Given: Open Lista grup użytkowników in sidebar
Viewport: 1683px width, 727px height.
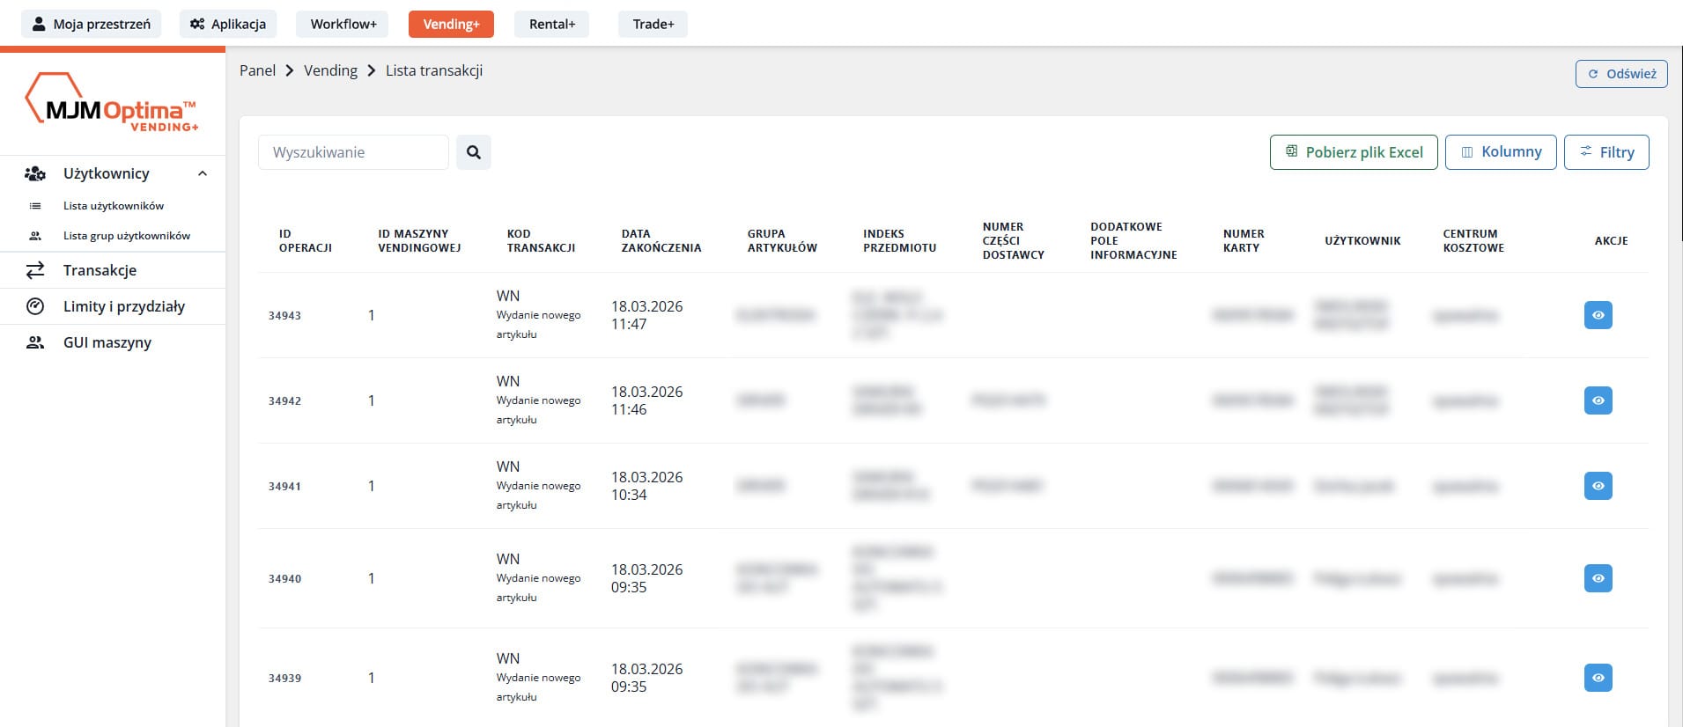Looking at the screenshot, I should (126, 236).
